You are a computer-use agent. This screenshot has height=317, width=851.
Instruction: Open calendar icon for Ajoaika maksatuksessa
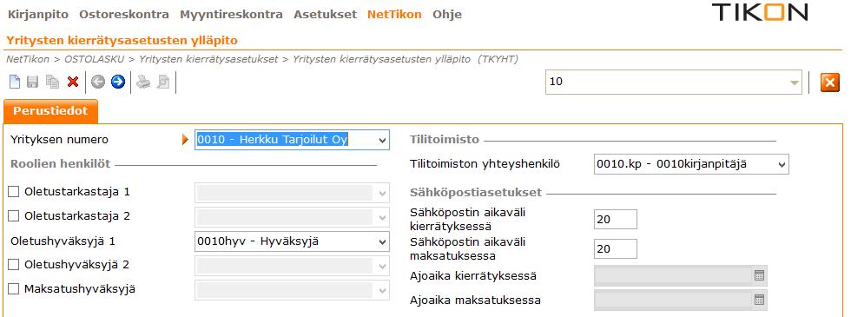tap(759, 300)
